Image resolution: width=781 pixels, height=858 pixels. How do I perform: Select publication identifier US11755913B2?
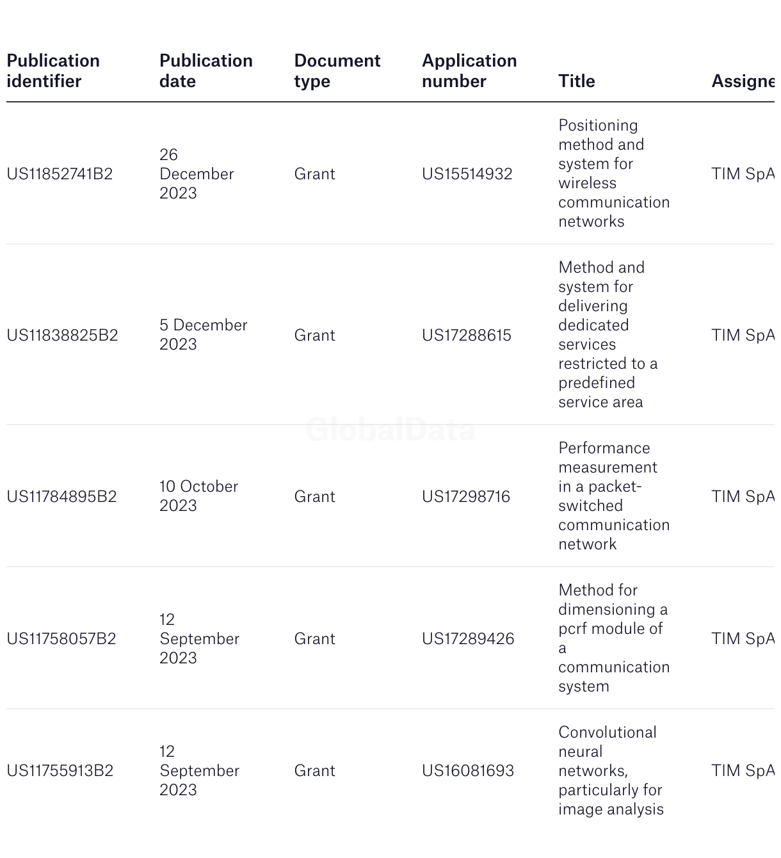pos(60,771)
